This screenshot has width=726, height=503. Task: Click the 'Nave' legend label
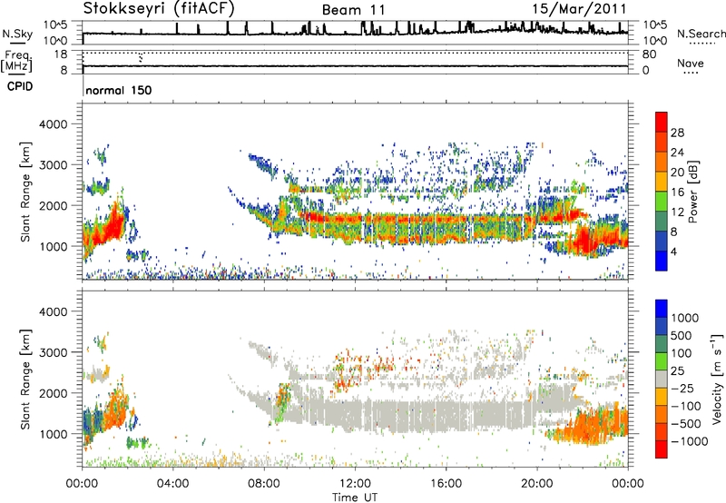click(x=690, y=63)
